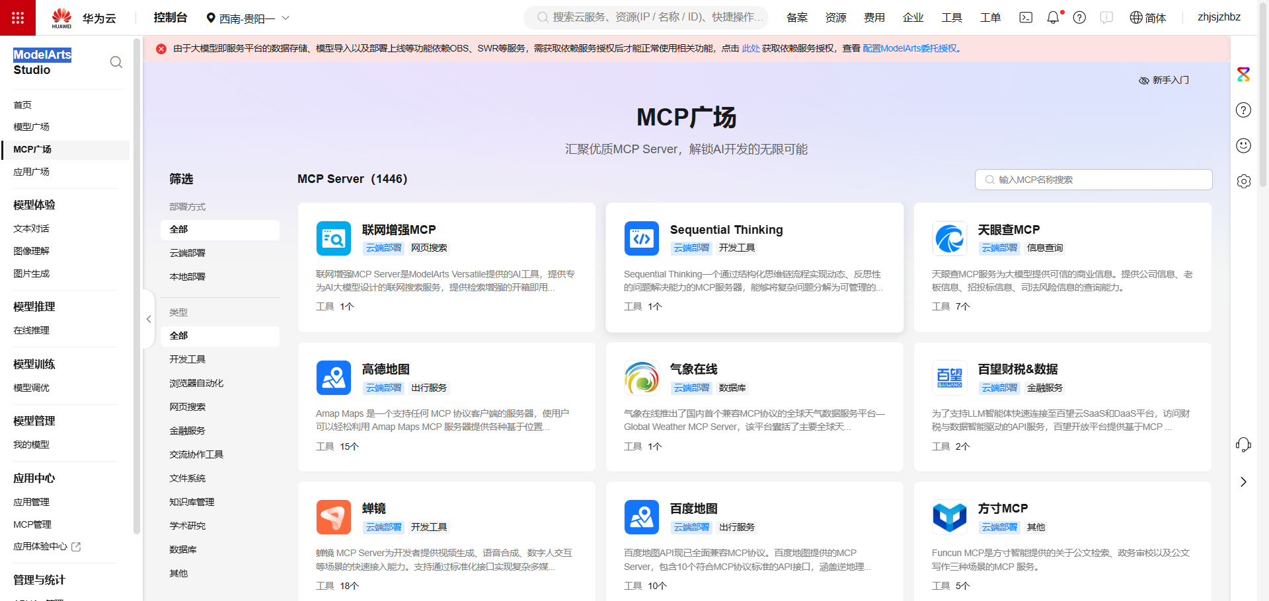Click the red error icon in the alert banner
The image size is (1269, 601).
pyautogui.click(x=161, y=49)
